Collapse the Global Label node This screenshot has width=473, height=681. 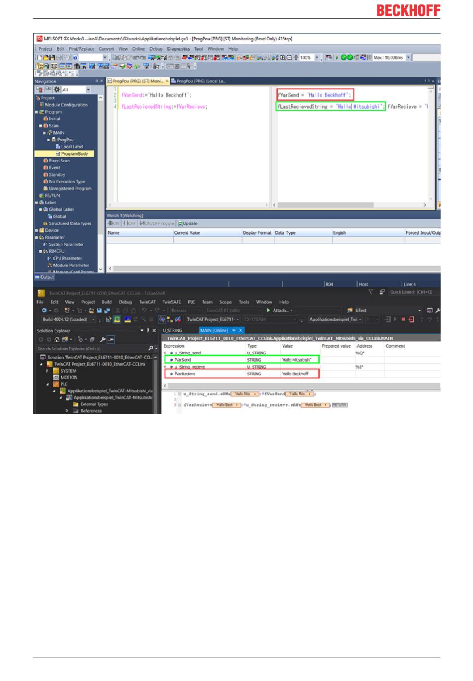(x=41, y=209)
